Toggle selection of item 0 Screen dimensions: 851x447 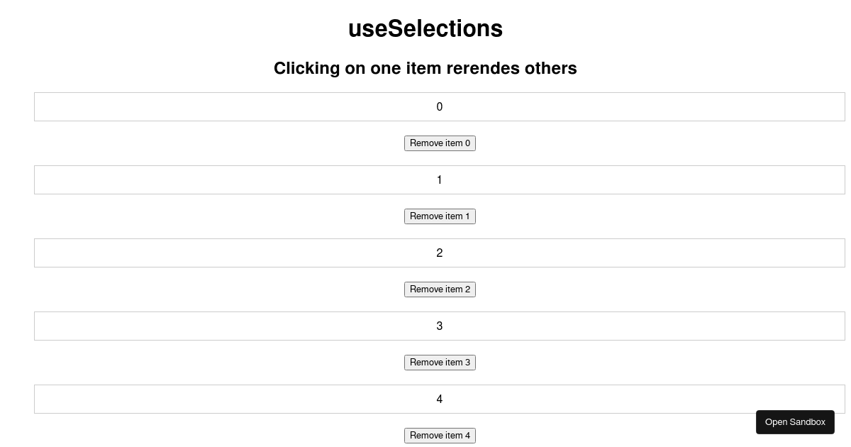(440, 106)
